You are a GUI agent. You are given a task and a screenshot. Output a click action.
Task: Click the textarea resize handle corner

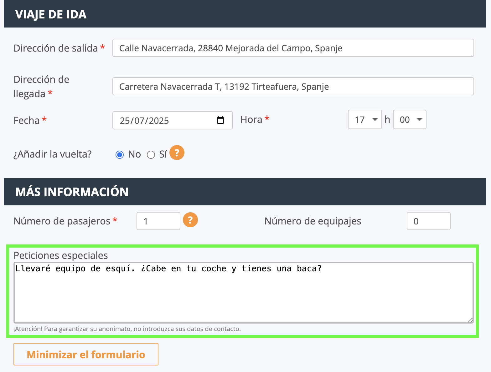(x=470, y=320)
